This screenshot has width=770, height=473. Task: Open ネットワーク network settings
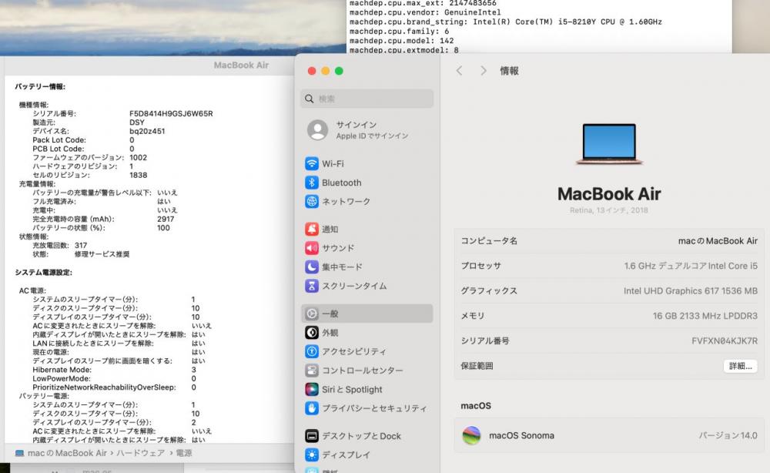coord(346,202)
